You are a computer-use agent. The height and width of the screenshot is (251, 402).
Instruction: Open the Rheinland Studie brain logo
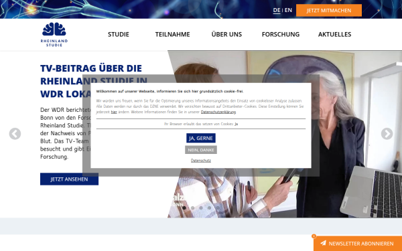click(54, 34)
